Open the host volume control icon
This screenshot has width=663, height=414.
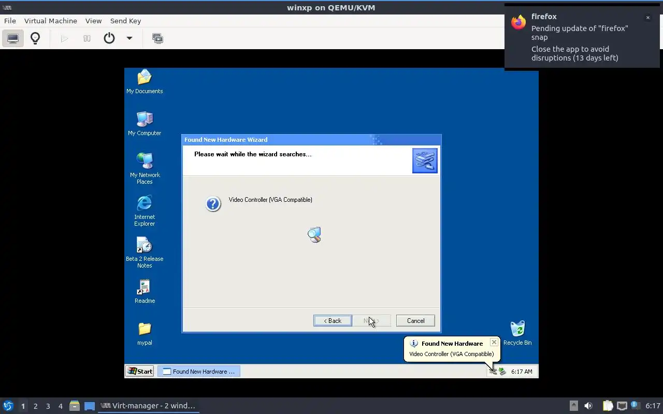[588, 406]
